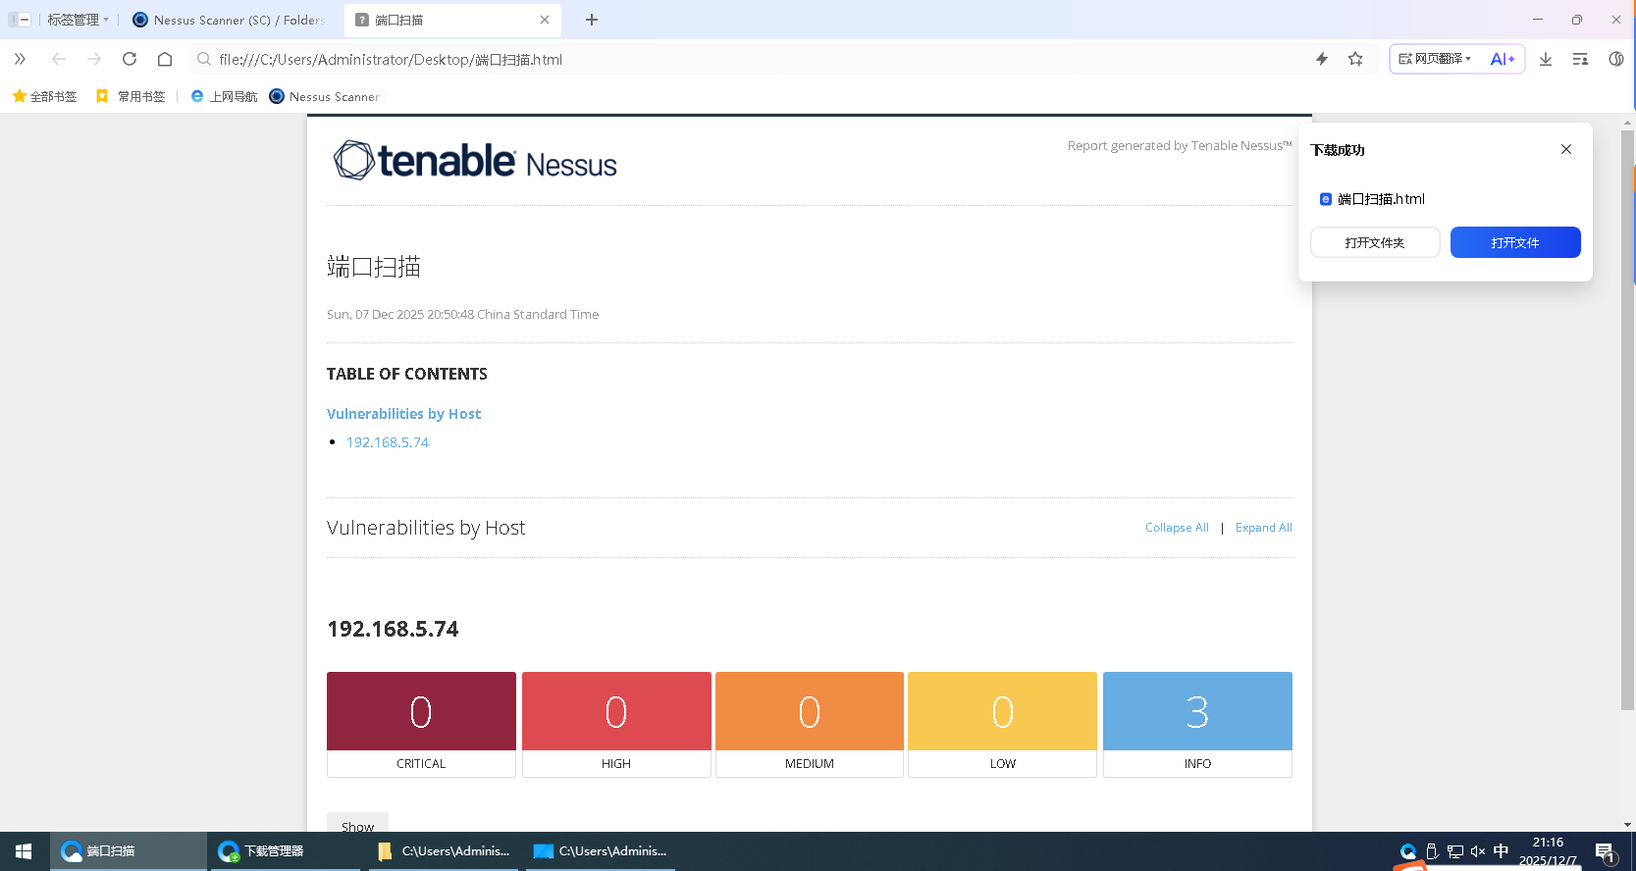Open the downloads icon in toolbar
The image size is (1636, 871).
(x=1546, y=59)
